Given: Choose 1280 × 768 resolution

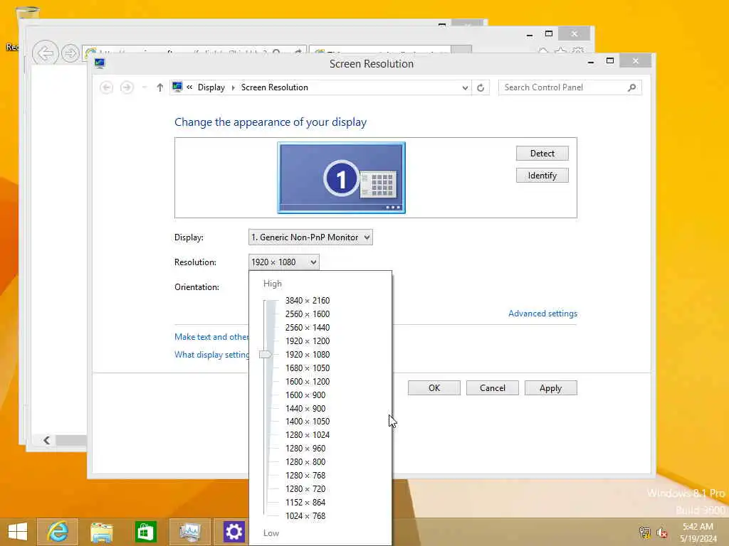Looking at the screenshot, I should [305, 475].
